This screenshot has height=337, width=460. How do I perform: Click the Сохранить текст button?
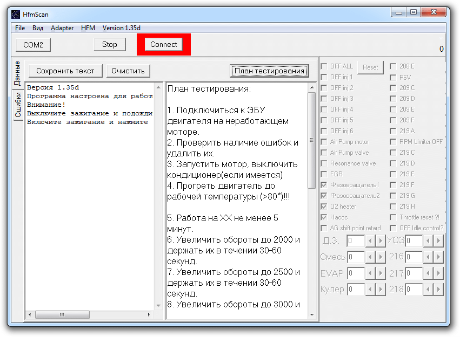coord(65,71)
